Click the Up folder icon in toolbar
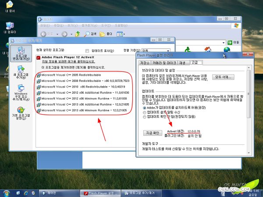263x197 pixels. (78, 34)
